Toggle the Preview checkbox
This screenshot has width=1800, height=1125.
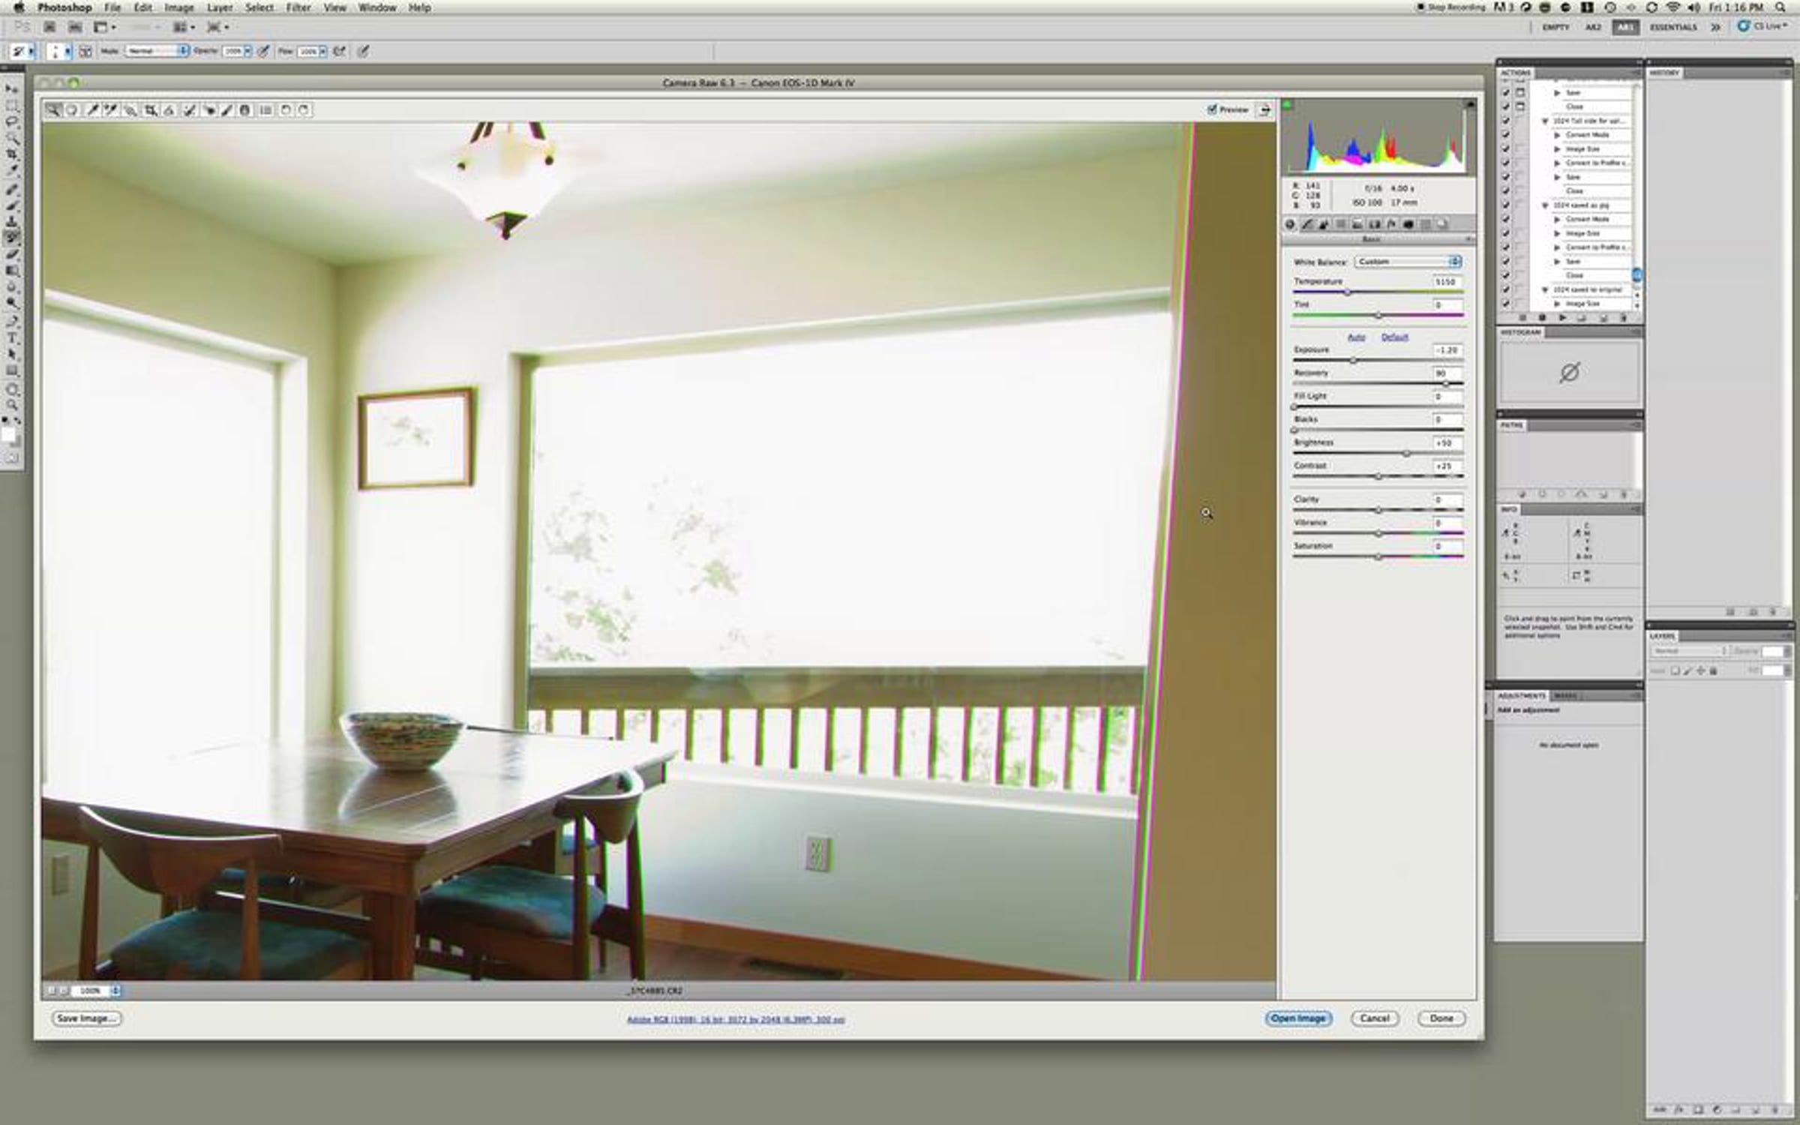coord(1212,109)
